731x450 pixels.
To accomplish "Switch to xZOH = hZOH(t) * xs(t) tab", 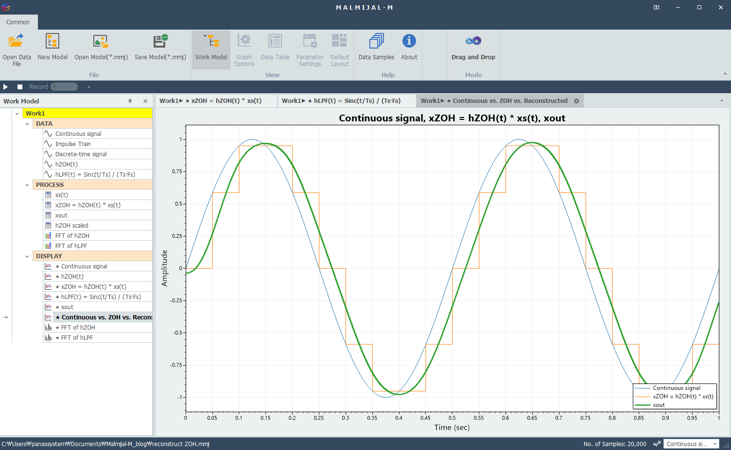I will click(216, 101).
